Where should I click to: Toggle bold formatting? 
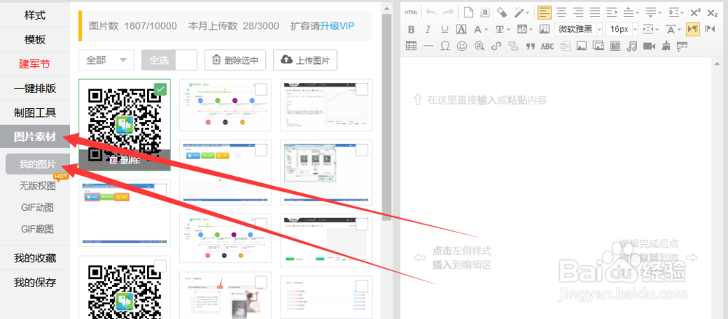[411, 29]
